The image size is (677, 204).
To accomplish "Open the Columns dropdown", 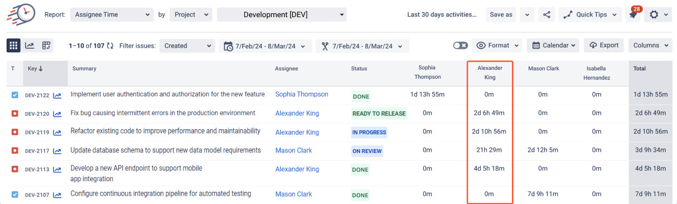I will tap(650, 45).
